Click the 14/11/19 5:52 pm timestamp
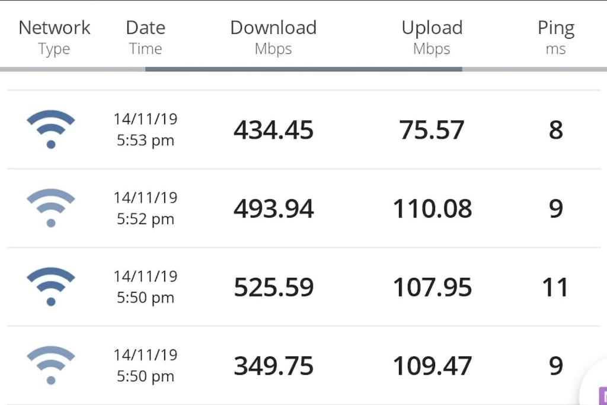The width and height of the screenshot is (607, 405). point(145,208)
